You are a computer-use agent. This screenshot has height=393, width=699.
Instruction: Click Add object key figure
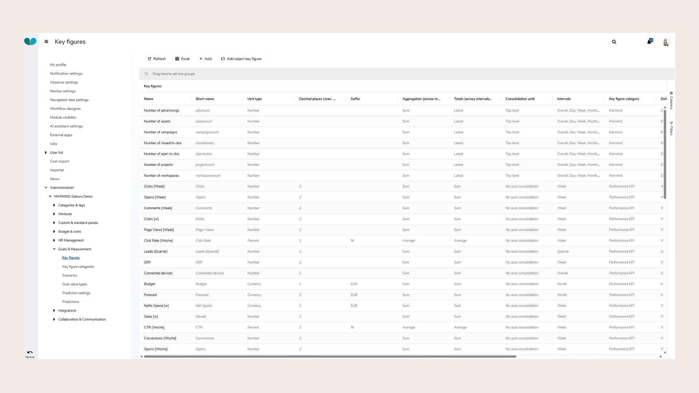pos(241,59)
